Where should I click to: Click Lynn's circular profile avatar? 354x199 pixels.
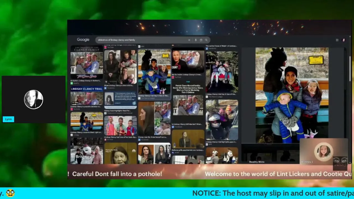33,99
